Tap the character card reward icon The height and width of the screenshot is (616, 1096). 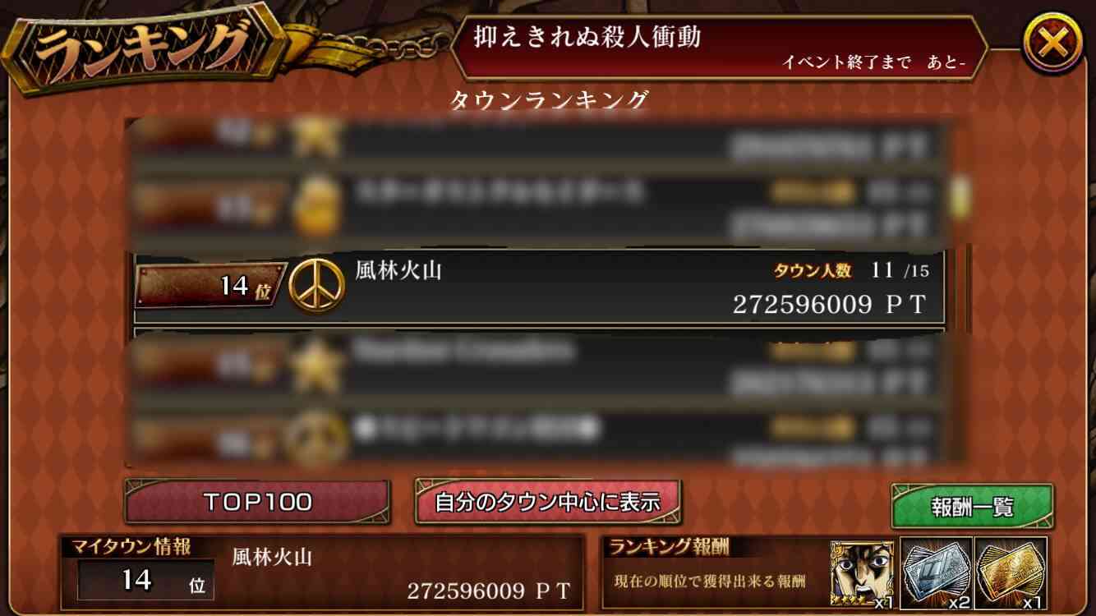(863, 573)
